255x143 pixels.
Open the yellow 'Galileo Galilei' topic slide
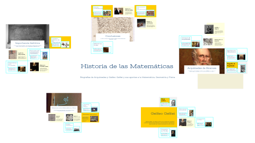(x=159, y=117)
